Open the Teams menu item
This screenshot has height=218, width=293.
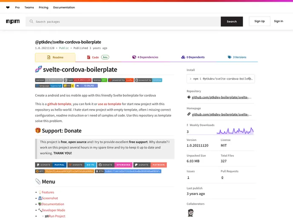pos(29,8)
